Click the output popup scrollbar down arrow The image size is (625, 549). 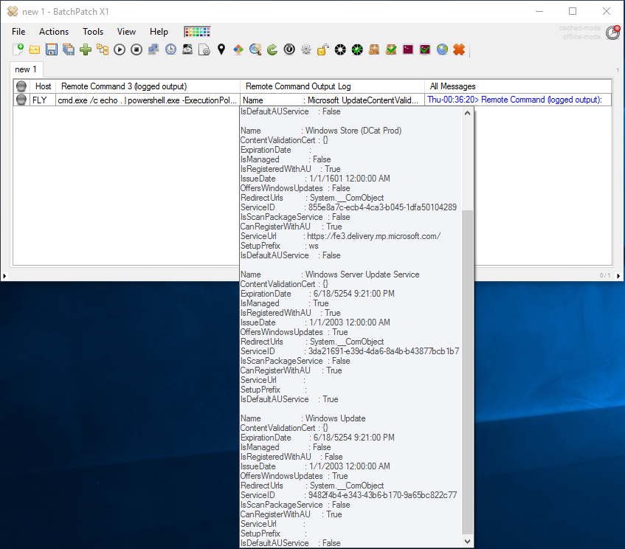tap(467, 541)
